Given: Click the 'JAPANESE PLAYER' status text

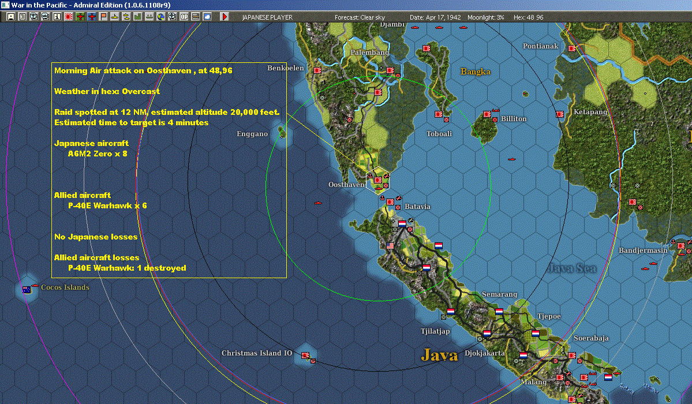Looking at the screenshot, I should tap(267, 17).
